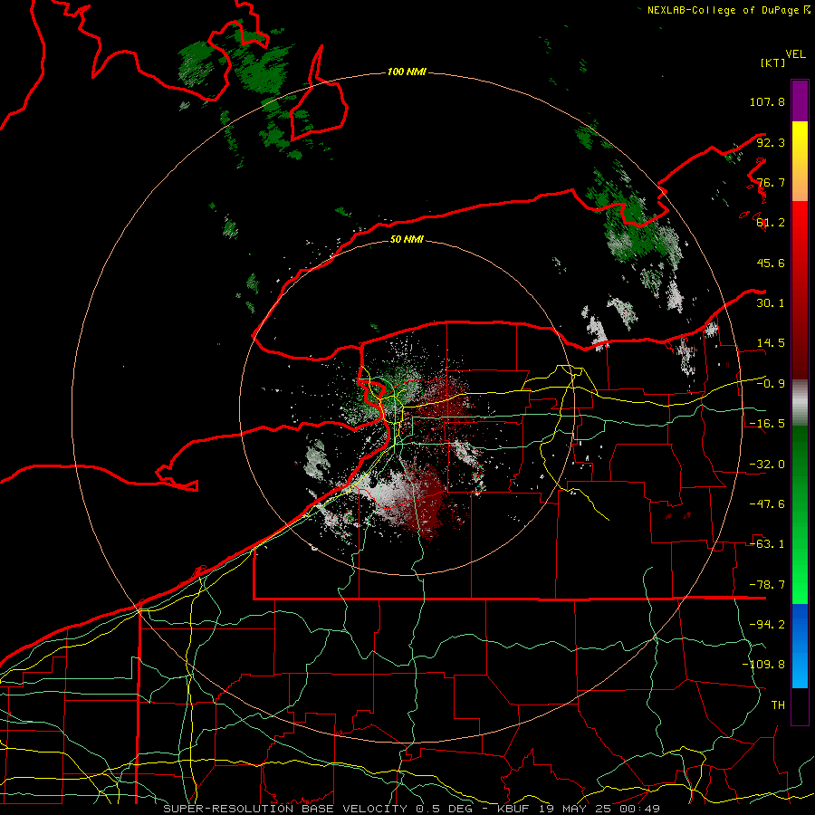Click the red segment of the velocity color bar
The width and height of the screenshot is (815, 815).
pyautogui.click(x=800, y=290)
